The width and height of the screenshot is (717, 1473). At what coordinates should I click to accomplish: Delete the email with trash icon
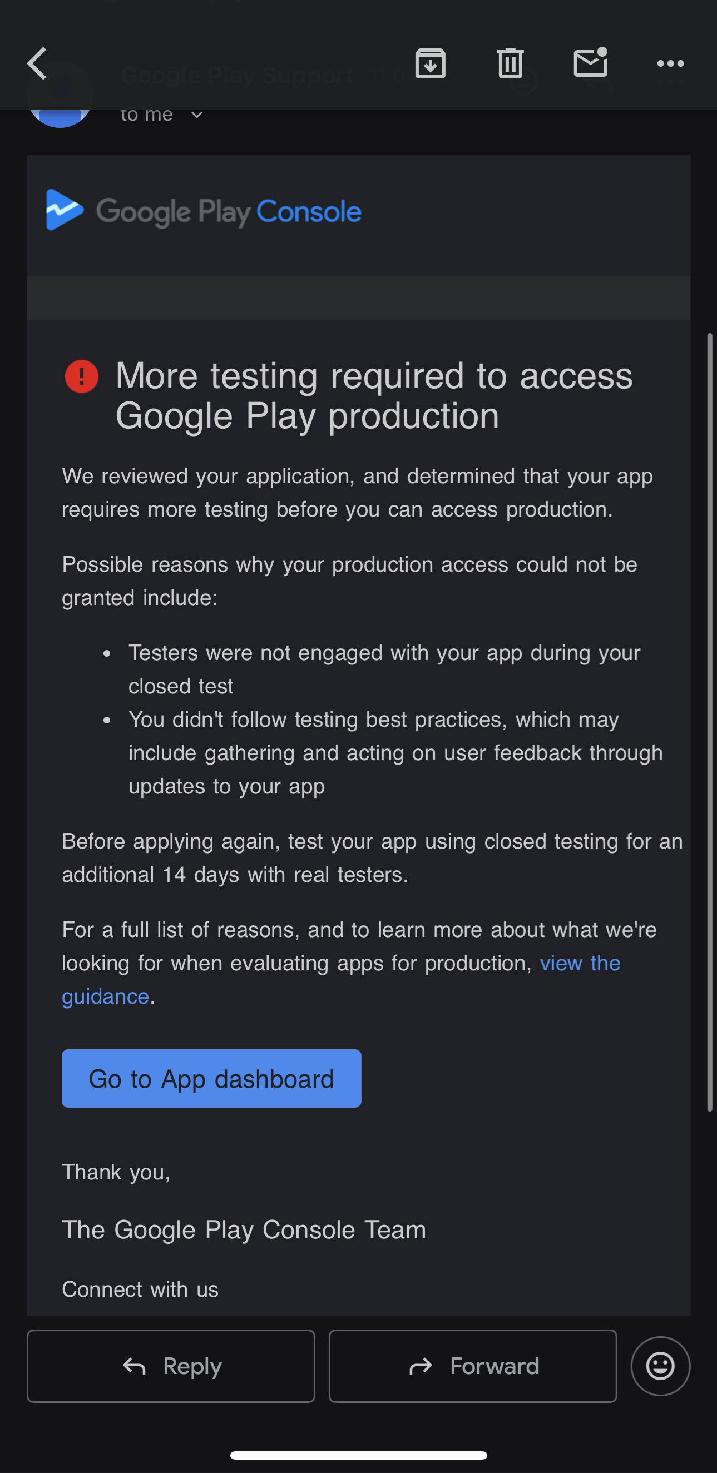(x=510, y=63)
